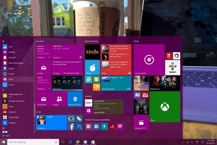Open the Twitch notification tile

[x=44, y=83]
